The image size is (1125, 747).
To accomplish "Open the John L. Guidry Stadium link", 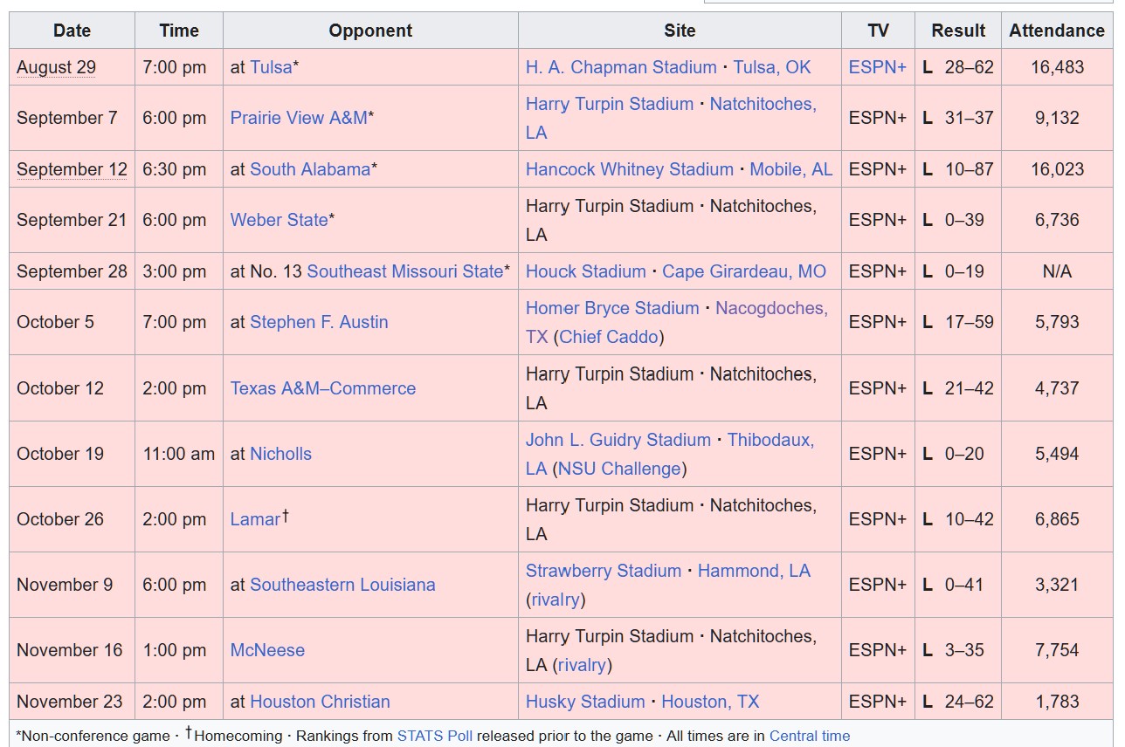I will pyautogui.click(x=618, y=440).
